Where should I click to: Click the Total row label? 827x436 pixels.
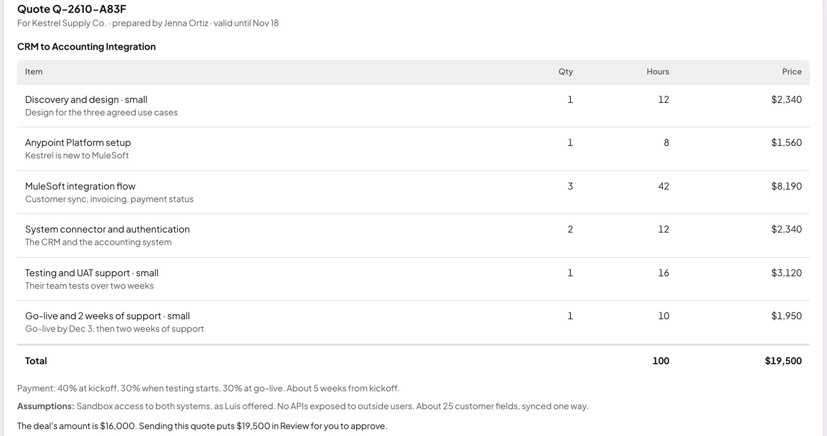(x=36, y=361)
